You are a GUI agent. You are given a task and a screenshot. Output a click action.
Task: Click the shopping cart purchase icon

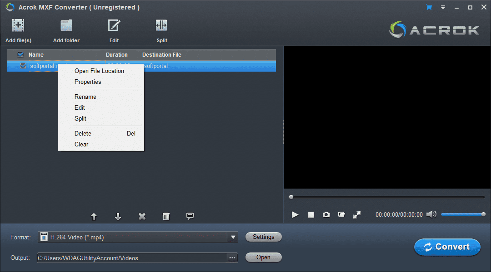(429, 7)
